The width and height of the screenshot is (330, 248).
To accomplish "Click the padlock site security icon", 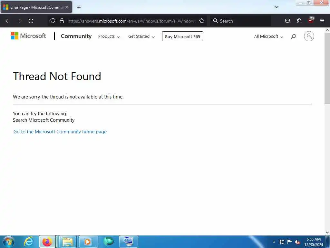I will click(62, 21).
